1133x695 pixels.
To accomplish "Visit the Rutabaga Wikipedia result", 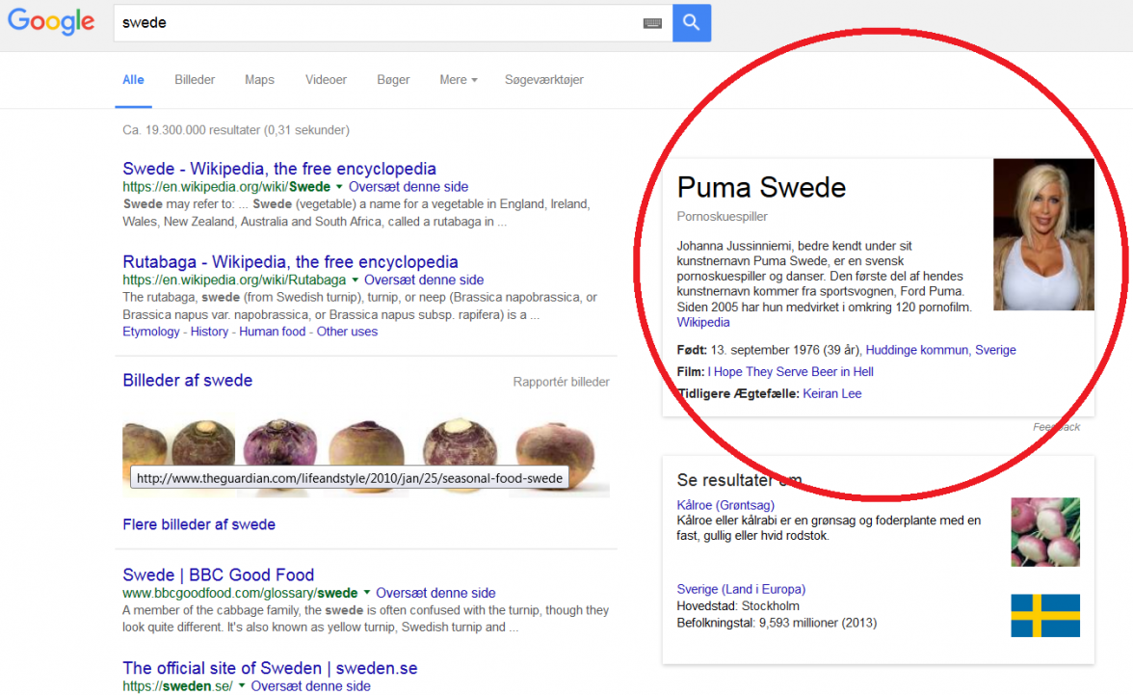I will tap(289, 261).
